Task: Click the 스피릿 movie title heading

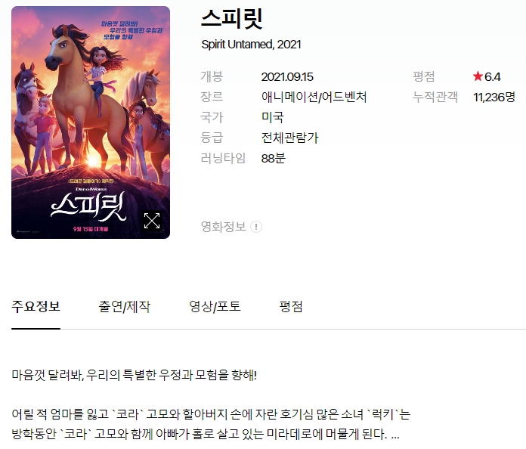Action: 232,19
